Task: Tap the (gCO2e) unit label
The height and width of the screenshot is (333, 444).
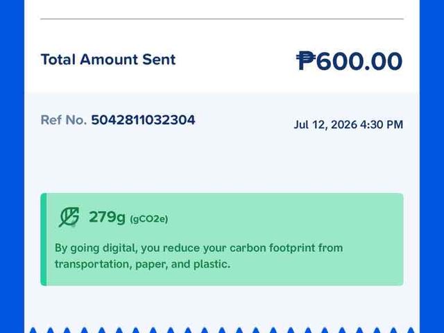Action: tap(149, 219)
